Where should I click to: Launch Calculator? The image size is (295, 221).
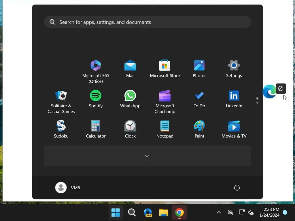click(96, 129)
